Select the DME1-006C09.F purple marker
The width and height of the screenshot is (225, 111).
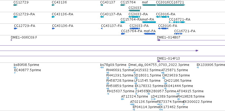[11, 40]
